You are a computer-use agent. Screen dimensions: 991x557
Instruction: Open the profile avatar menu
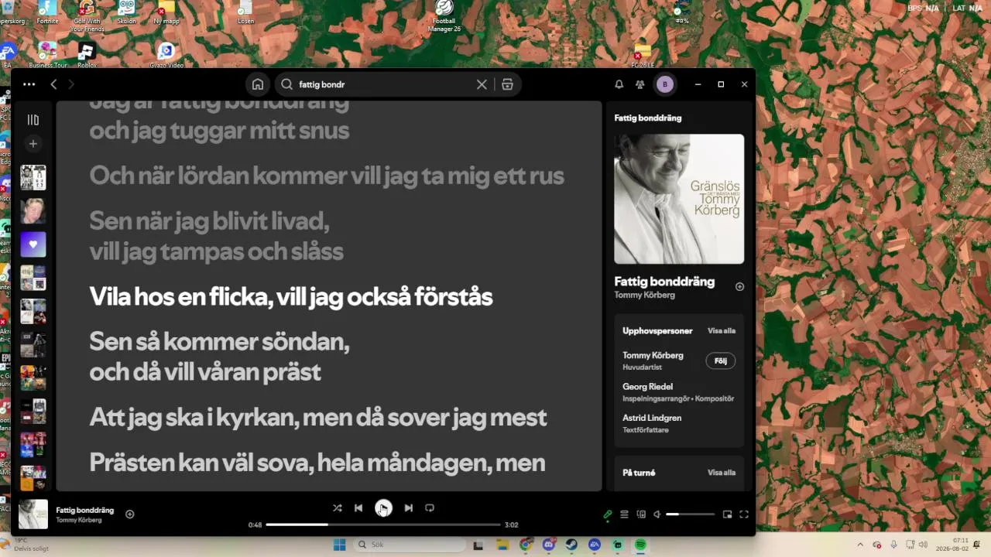click(x=664, y=84)
